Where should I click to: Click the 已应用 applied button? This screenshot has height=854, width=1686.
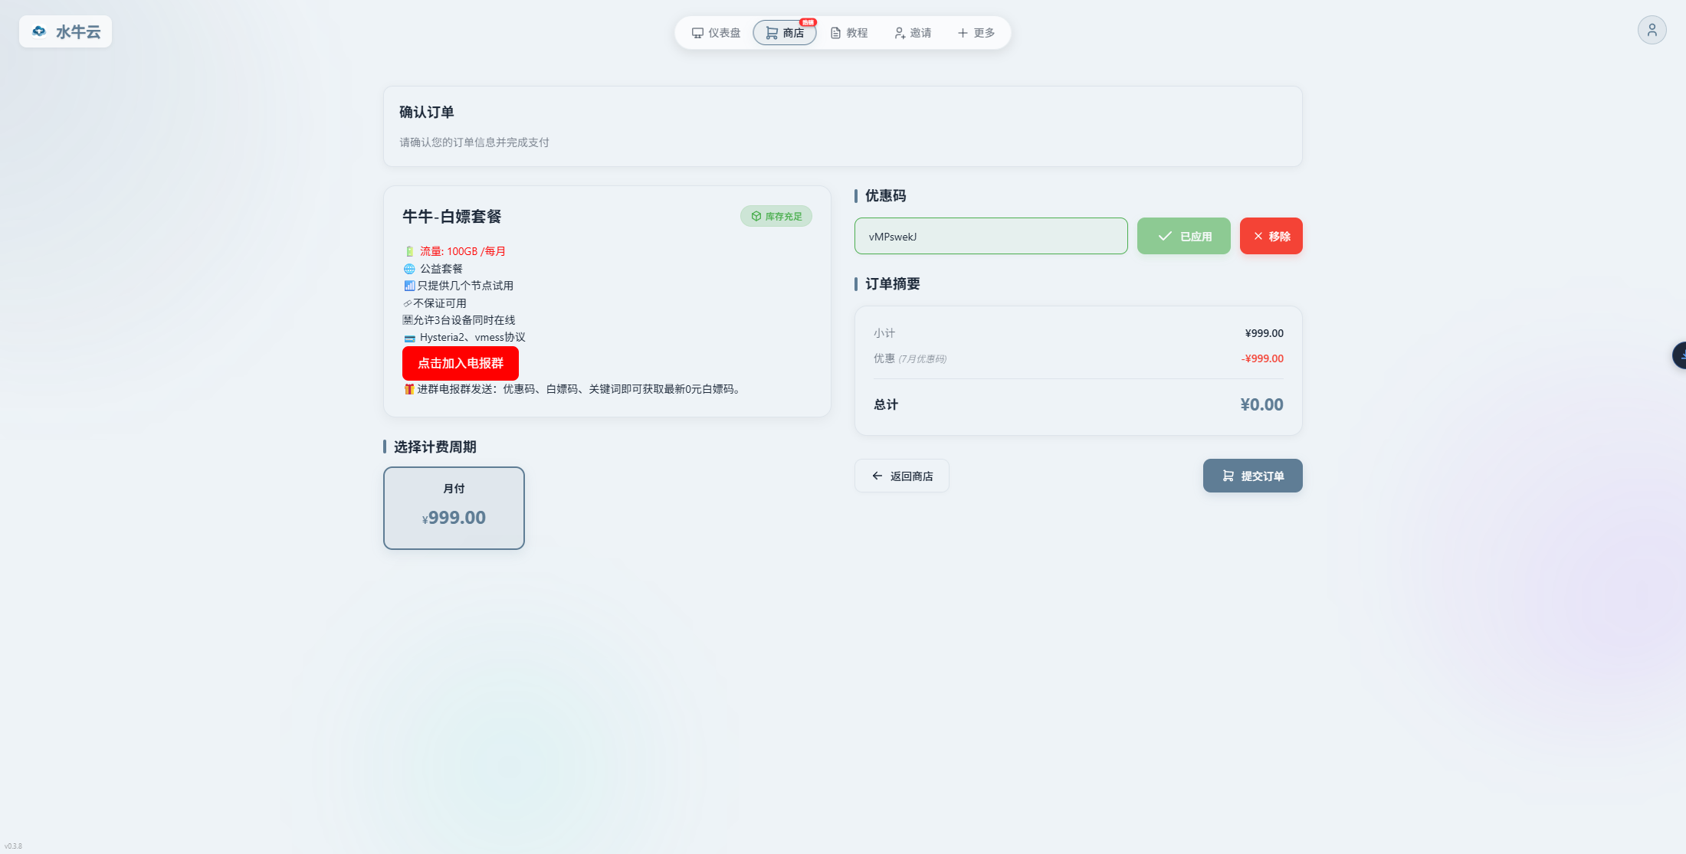click(x=1183, y=236)
